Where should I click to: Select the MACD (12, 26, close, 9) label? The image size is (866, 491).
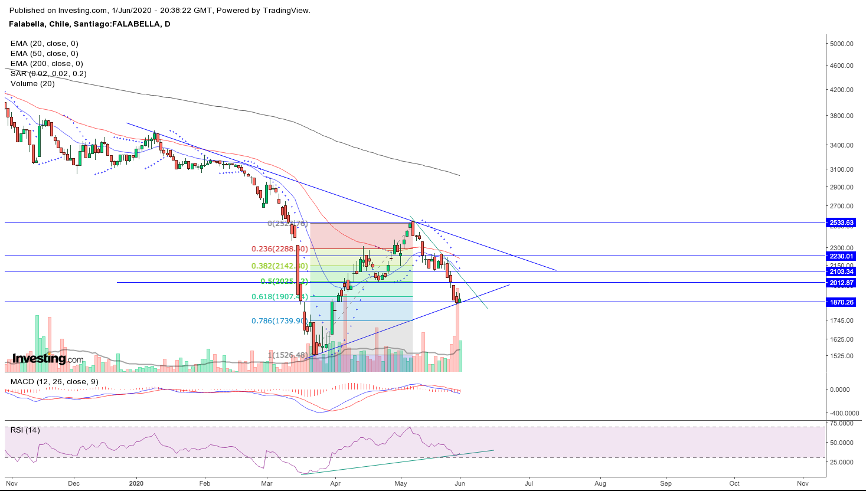54,382
